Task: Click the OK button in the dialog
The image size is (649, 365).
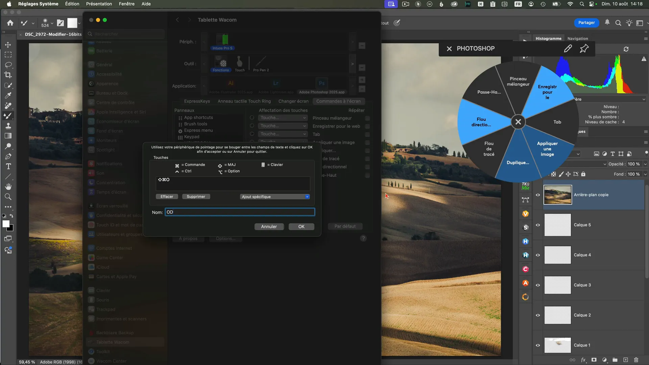Action: coord(302,227)
